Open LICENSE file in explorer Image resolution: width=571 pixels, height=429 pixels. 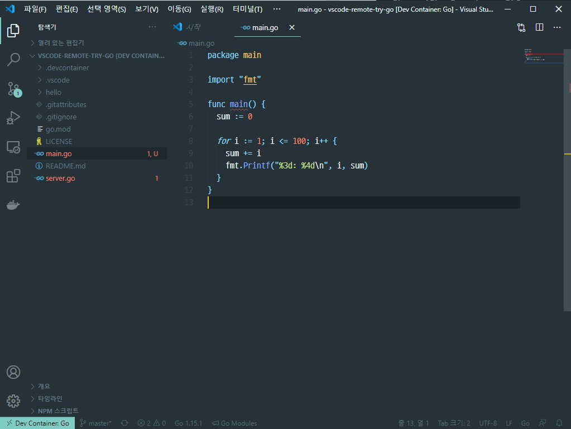click(97, 142)
